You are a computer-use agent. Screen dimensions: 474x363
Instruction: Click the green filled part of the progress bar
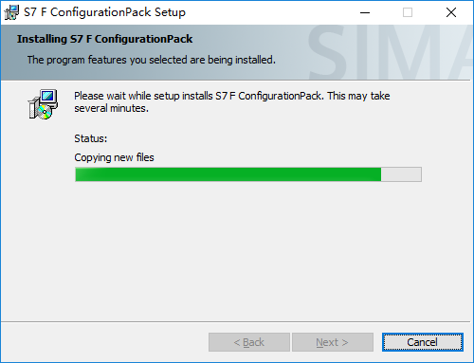coord(228,174)
